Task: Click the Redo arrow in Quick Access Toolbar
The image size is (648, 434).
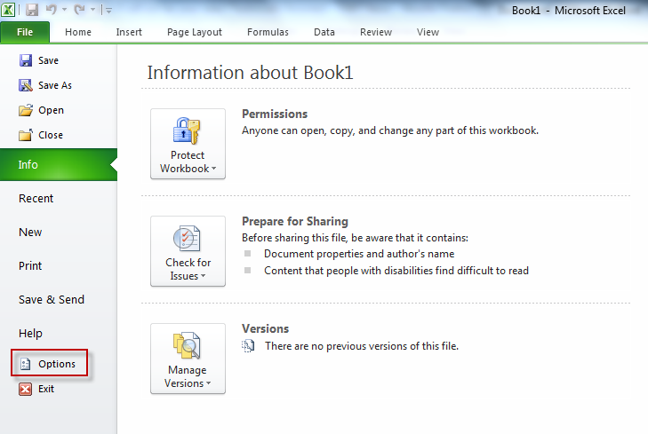Action: click(79, 9)
